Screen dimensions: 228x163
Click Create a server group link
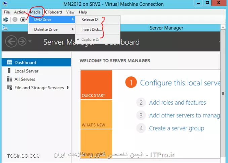pos(177,128)
